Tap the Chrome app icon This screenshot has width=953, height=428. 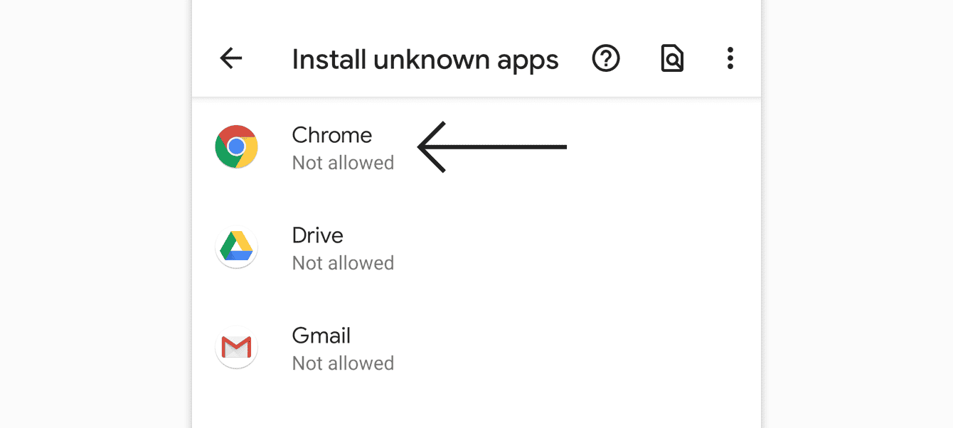pos(236,147)
